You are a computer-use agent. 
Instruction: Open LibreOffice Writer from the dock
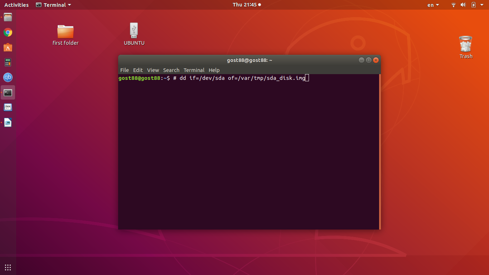(8, 122)
